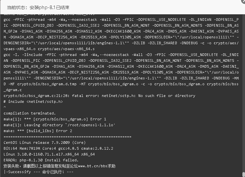This screenshot has height=177, width=245.
Task: Close the install log dialog
Action: point(243,1)
